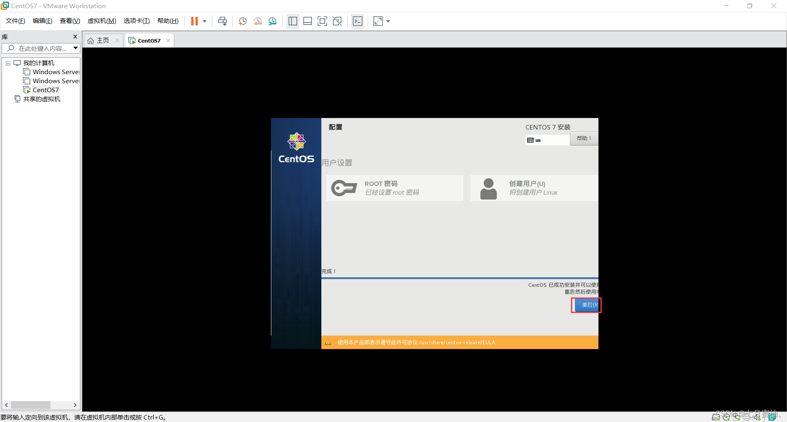Open the stretch display dropdown arrow
787x422 pixels.
coord(388,21)
